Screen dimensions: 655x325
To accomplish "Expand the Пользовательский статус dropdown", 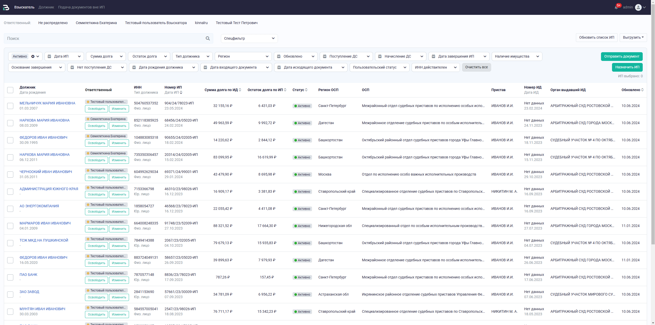I will click(379, 67).
